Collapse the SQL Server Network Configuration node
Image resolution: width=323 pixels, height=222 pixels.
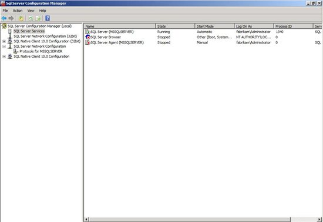point(4,47)
